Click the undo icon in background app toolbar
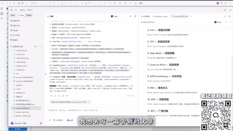 click(x=3, y=3)
